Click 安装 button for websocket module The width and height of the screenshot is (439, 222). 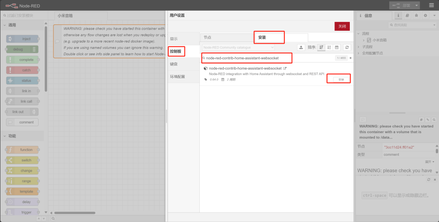pos(341,80)
